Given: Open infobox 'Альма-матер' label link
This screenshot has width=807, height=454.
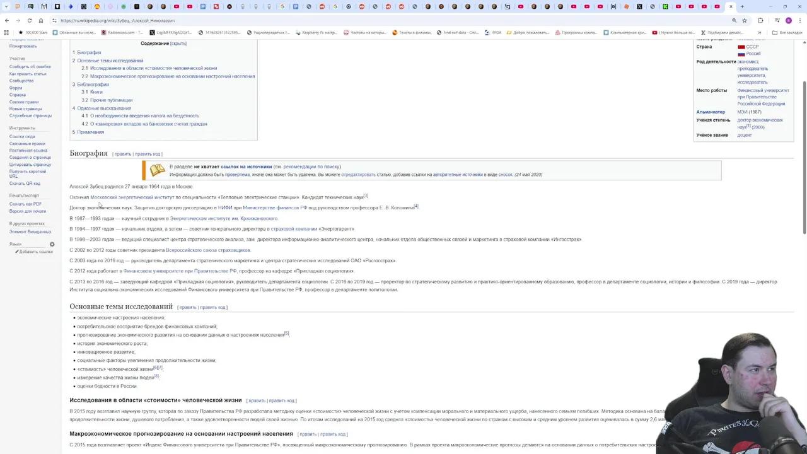Looking at the screenshot, I should pos(711,112).
